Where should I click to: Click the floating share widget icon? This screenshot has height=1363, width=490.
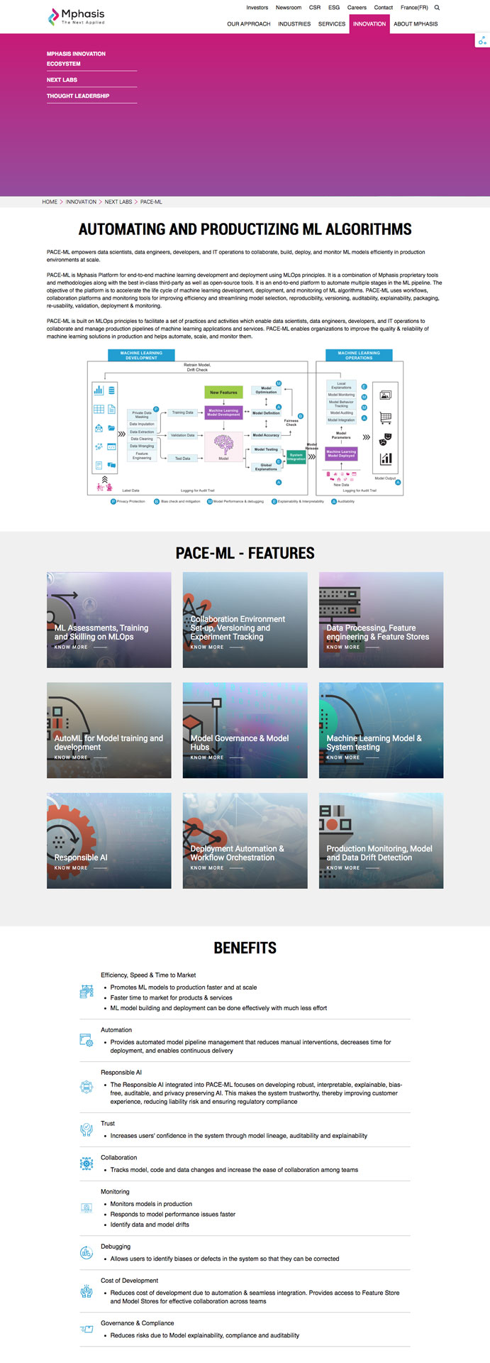click(482, 41)
